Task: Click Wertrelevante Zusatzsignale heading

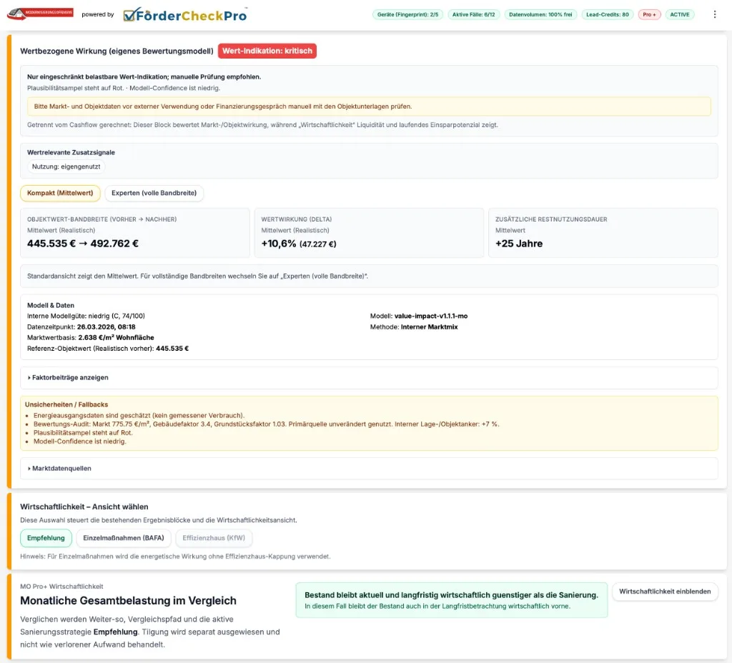Action: point(71,153)
